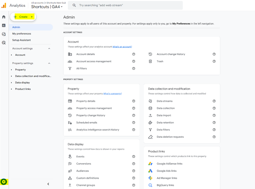
Task: Collapse the left navigation panel
Action: tap(48, 184)
